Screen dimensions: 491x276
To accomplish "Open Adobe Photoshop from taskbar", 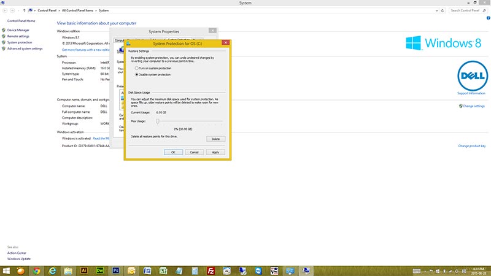I will coord(115,270).
